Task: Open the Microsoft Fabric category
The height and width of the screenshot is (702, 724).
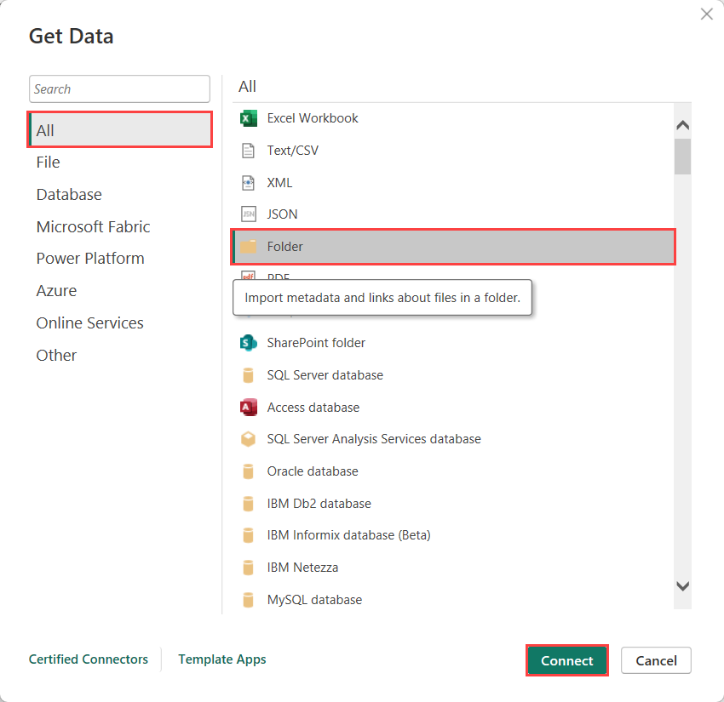Action: pyautogui.click(x=94, y=227)
